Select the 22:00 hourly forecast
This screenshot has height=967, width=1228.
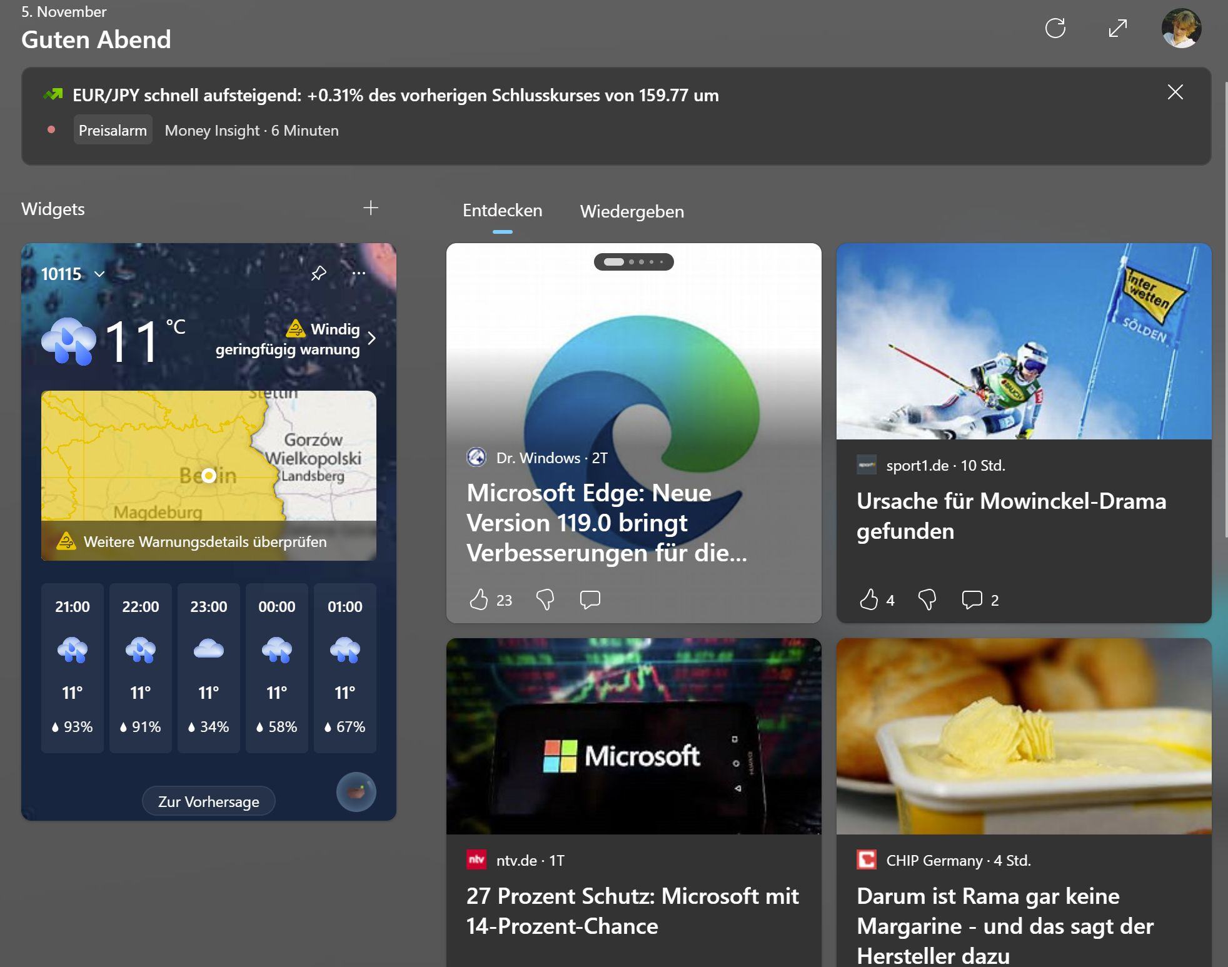(141, 668)
